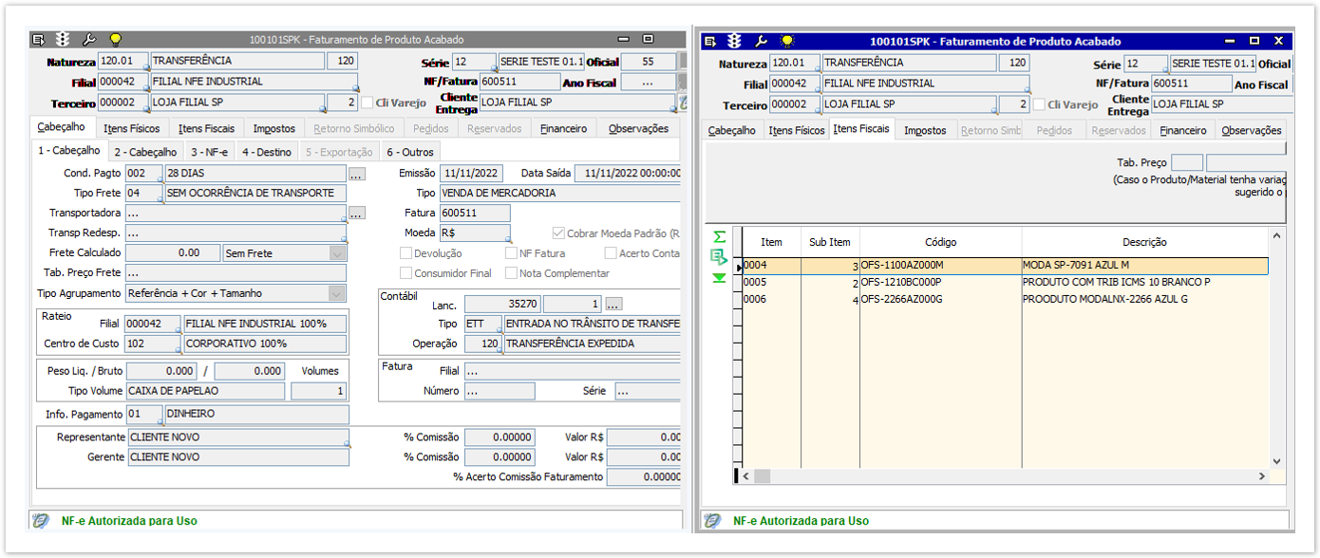Viewport: 1320px width, 558px height.
Task: Select grid row with code OFS-1210BC000P
Action: [x=900, y=283]
